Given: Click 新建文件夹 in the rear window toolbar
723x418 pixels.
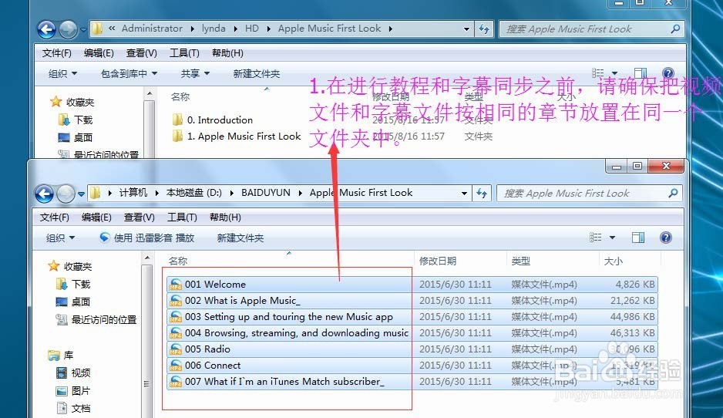Looking at the screenshot, I should tap(257, 74).
